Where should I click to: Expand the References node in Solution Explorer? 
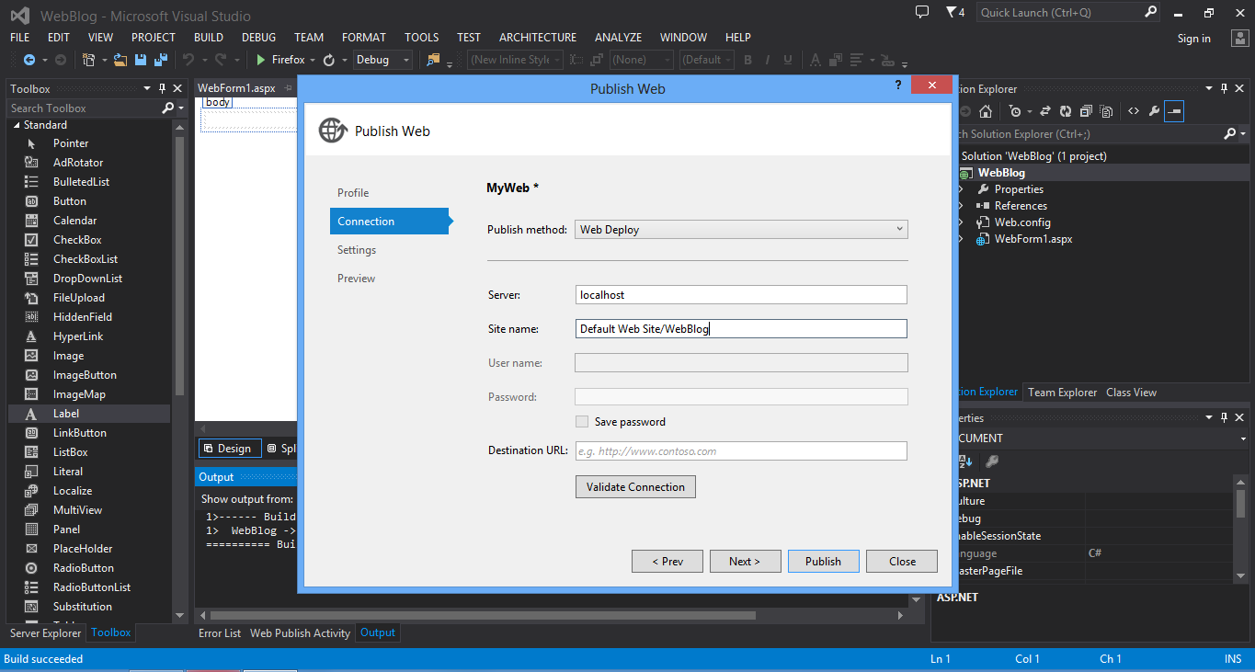point(962,206)
